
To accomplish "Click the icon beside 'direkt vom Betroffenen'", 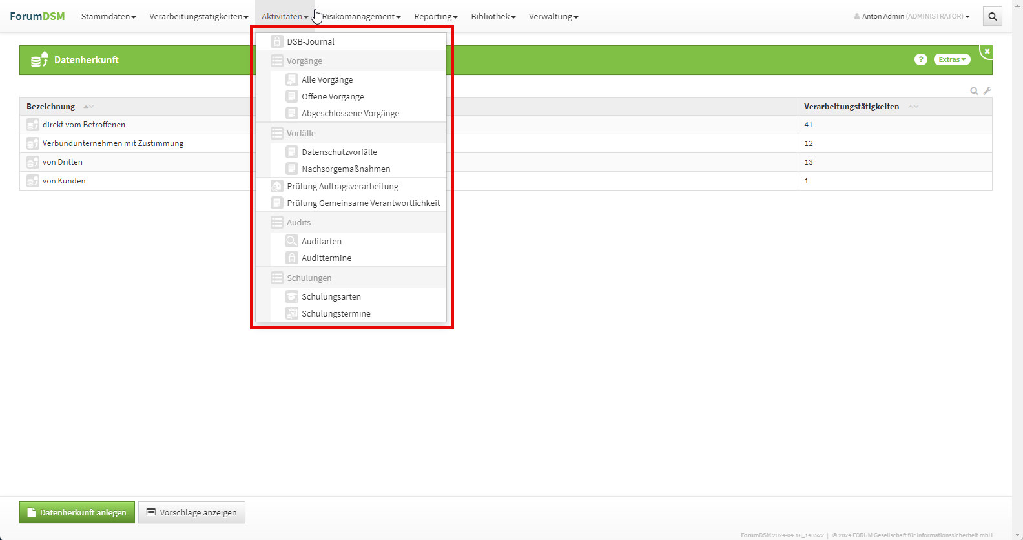I will (x=32, y=125).
